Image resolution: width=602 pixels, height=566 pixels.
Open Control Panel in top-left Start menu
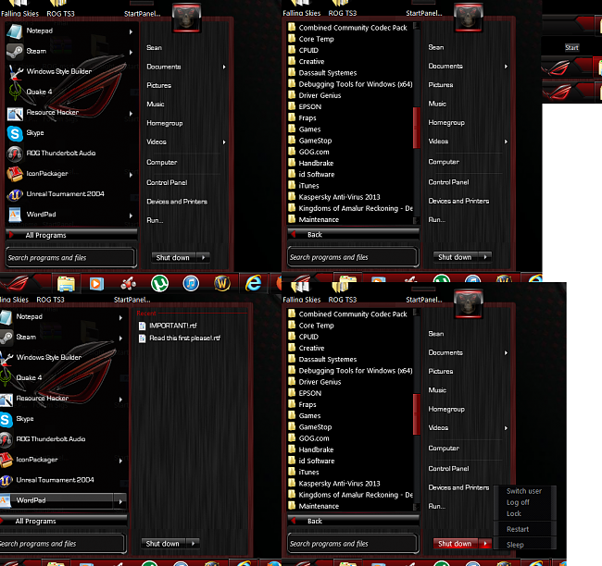167,183
